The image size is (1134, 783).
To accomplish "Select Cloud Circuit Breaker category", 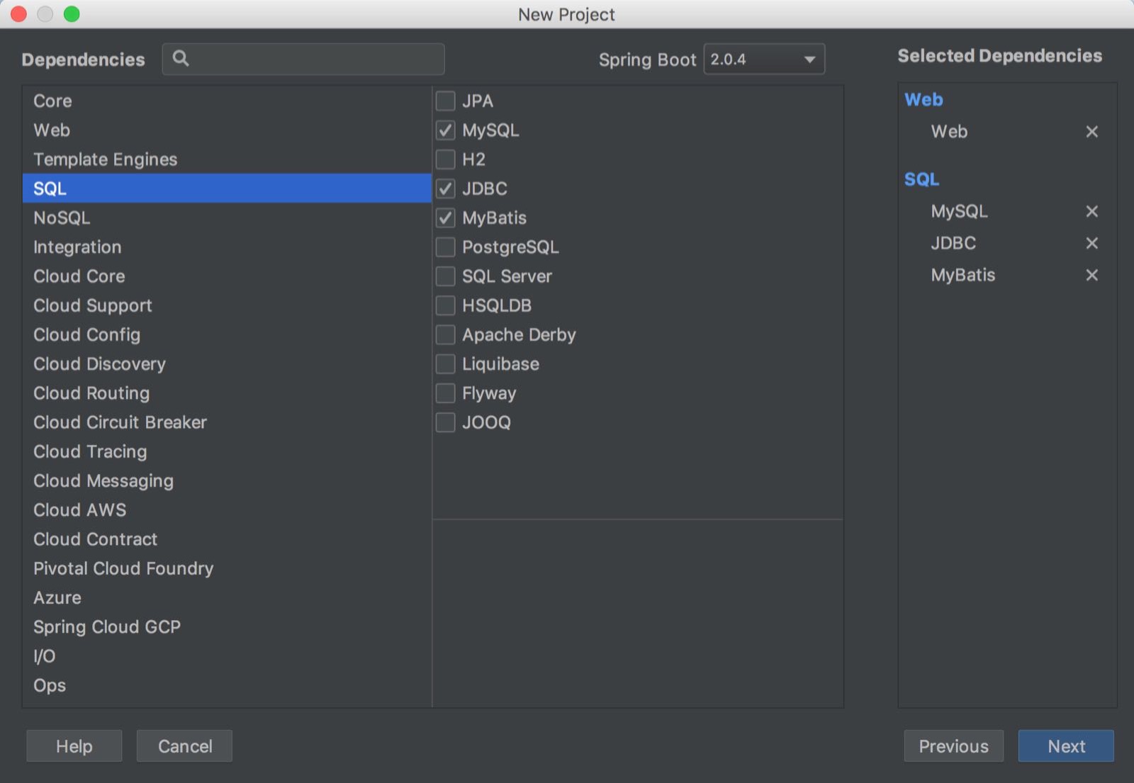I will click(227, 422).
